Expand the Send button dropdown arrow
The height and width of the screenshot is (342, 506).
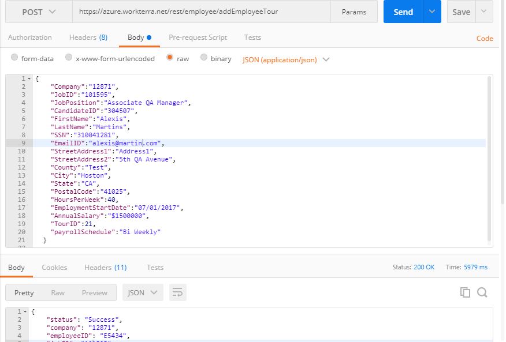point(432,12)
